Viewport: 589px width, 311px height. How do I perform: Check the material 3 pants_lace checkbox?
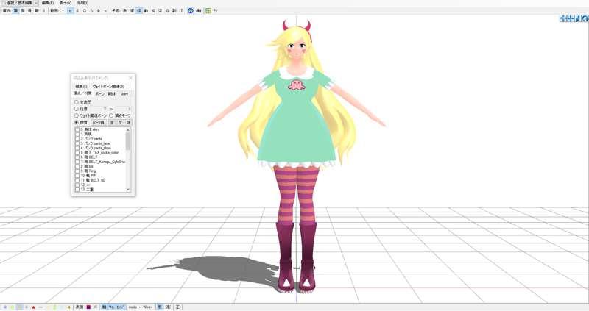point(77,143)
